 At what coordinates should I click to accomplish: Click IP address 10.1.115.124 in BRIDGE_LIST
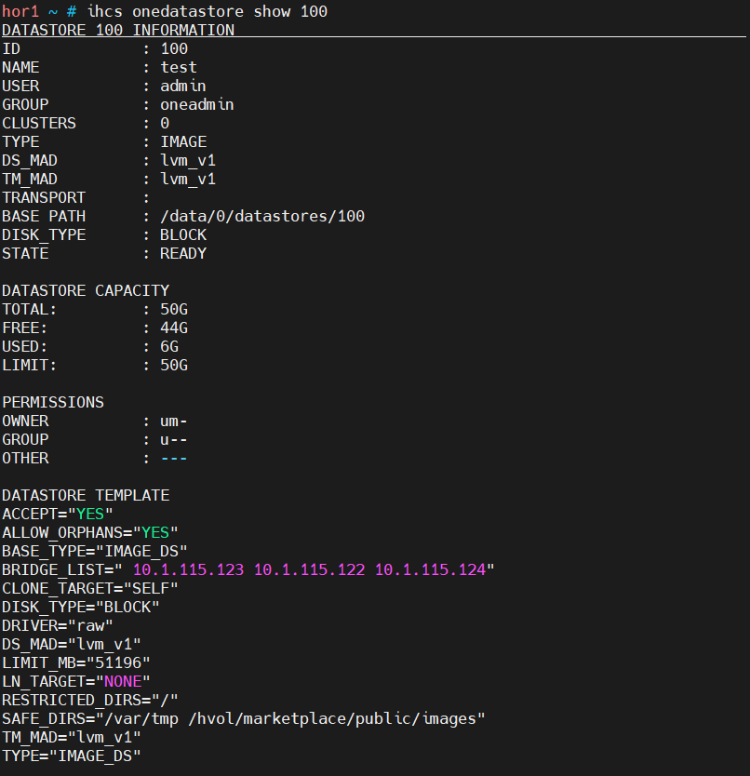click(430, 569)
